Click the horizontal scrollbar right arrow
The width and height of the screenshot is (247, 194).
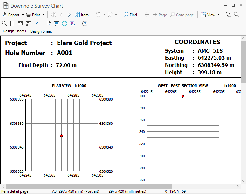pos(238,186)
